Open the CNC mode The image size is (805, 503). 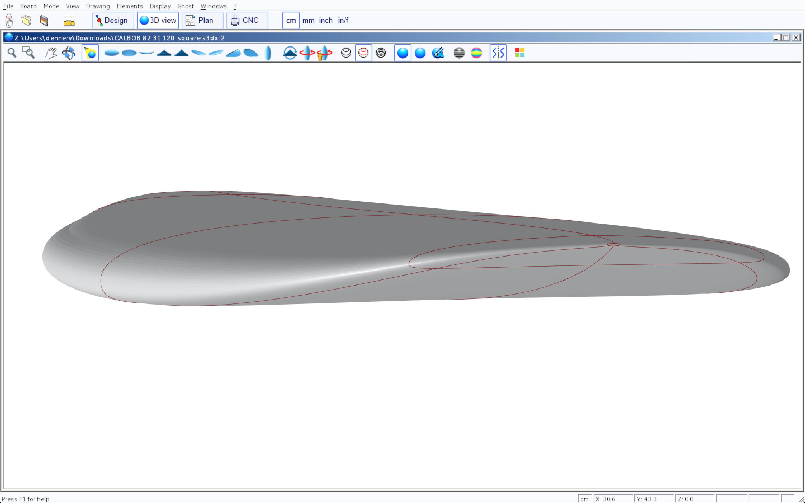(x=247, y=21)
